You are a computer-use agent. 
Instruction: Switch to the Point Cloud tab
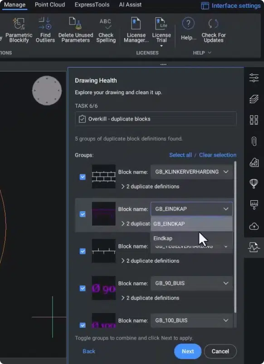coord(50,5)
